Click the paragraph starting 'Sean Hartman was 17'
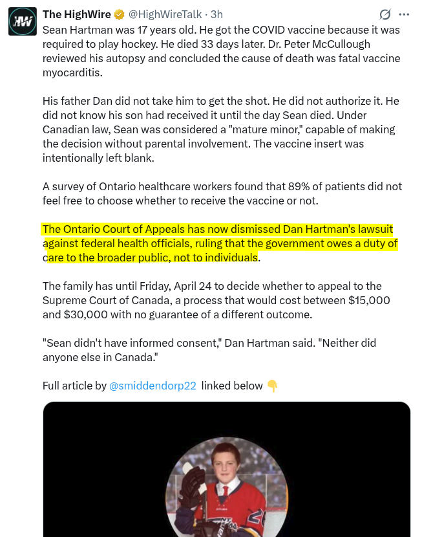Screen dimensions: 422x537 [x=220, y=50]
